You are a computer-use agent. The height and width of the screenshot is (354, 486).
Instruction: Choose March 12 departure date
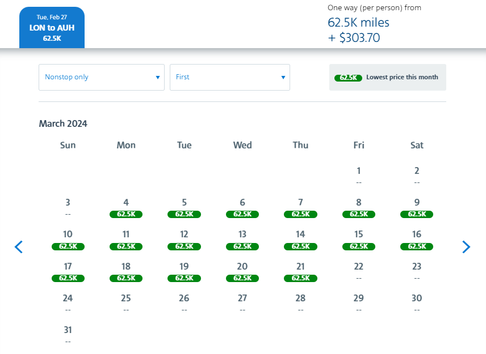184,246
